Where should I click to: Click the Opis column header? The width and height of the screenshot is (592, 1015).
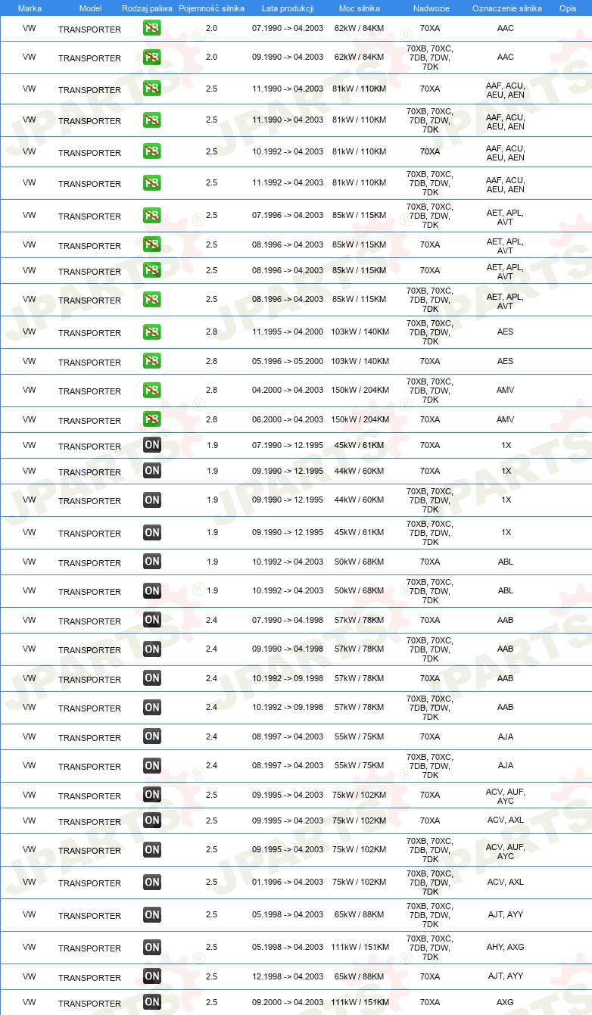click(568, 8)
